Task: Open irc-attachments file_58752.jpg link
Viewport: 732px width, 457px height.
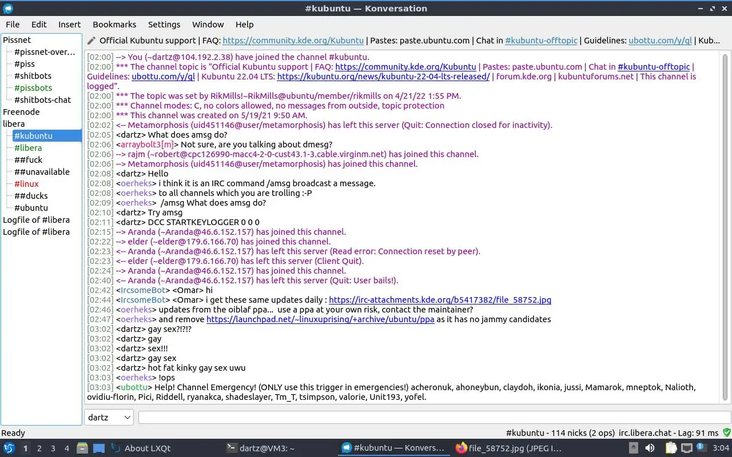Action: [440, 300]
